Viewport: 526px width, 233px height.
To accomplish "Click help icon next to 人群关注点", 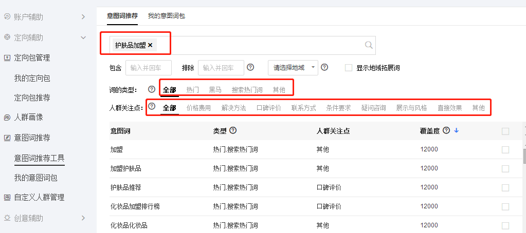I will (152, 107).
